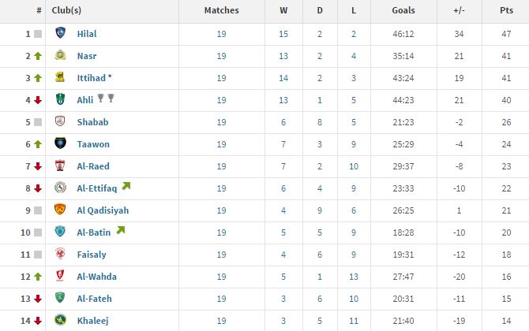Open the Shabab club link

[x=93, y=122]
